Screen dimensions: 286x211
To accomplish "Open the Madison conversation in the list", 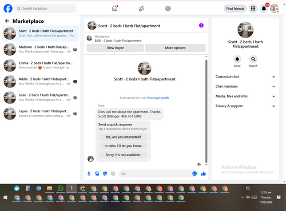I will [40, 49].
